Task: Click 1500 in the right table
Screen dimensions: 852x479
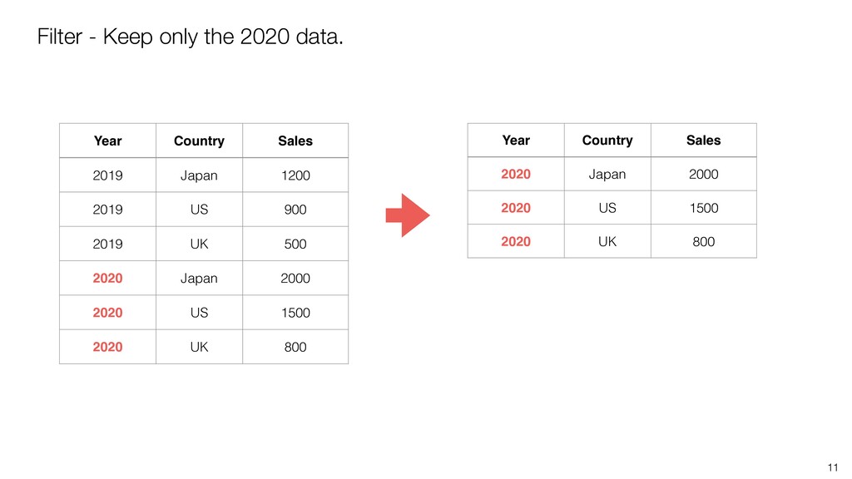Action: tap(704, 208)
